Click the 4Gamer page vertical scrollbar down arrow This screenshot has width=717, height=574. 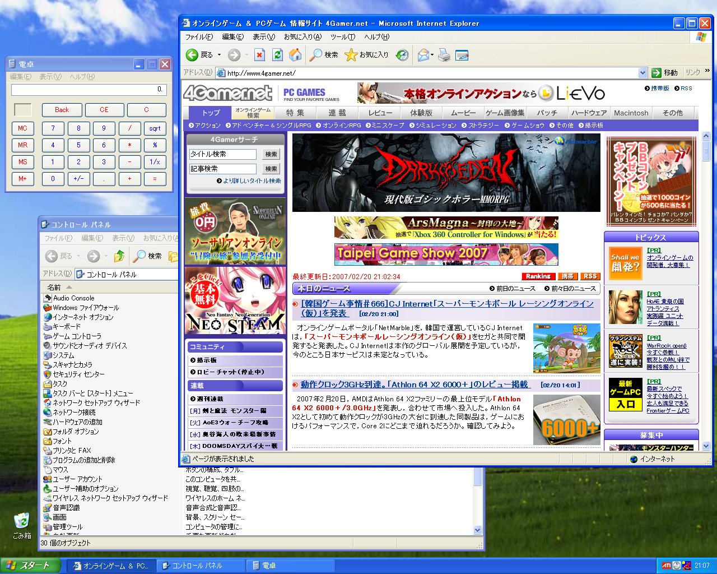coord(706,446)
